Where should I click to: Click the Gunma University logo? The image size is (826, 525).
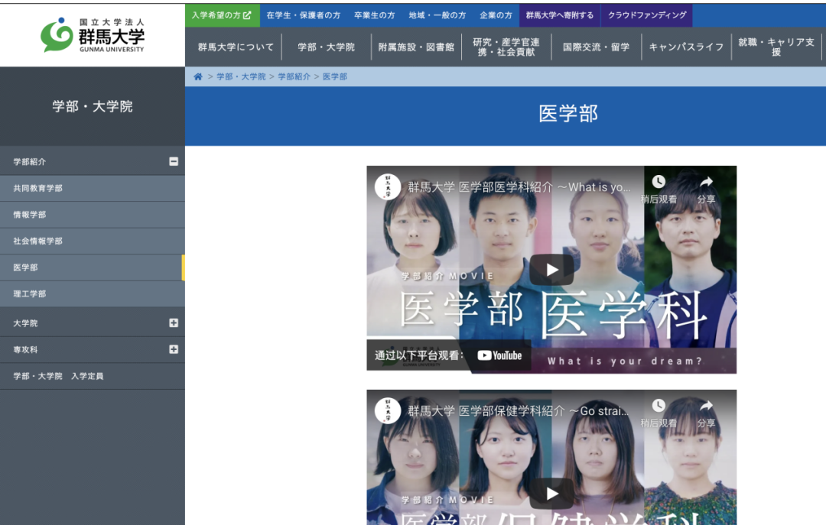93,34
